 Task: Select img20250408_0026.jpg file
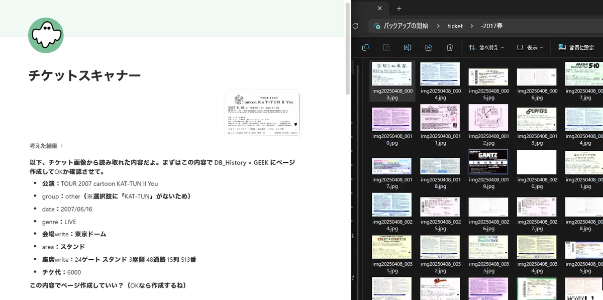488,212
